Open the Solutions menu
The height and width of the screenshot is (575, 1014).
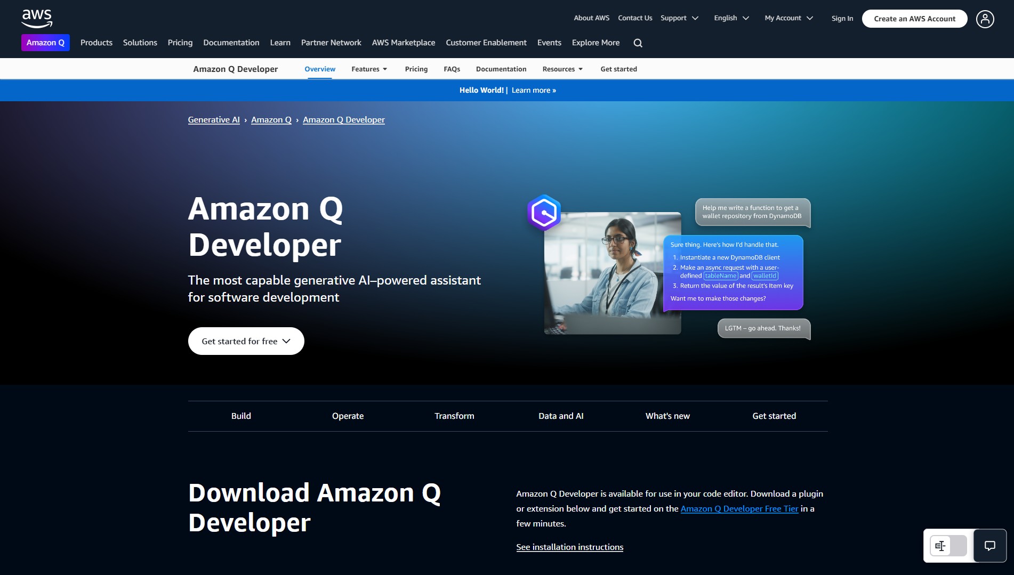point(140,43)
